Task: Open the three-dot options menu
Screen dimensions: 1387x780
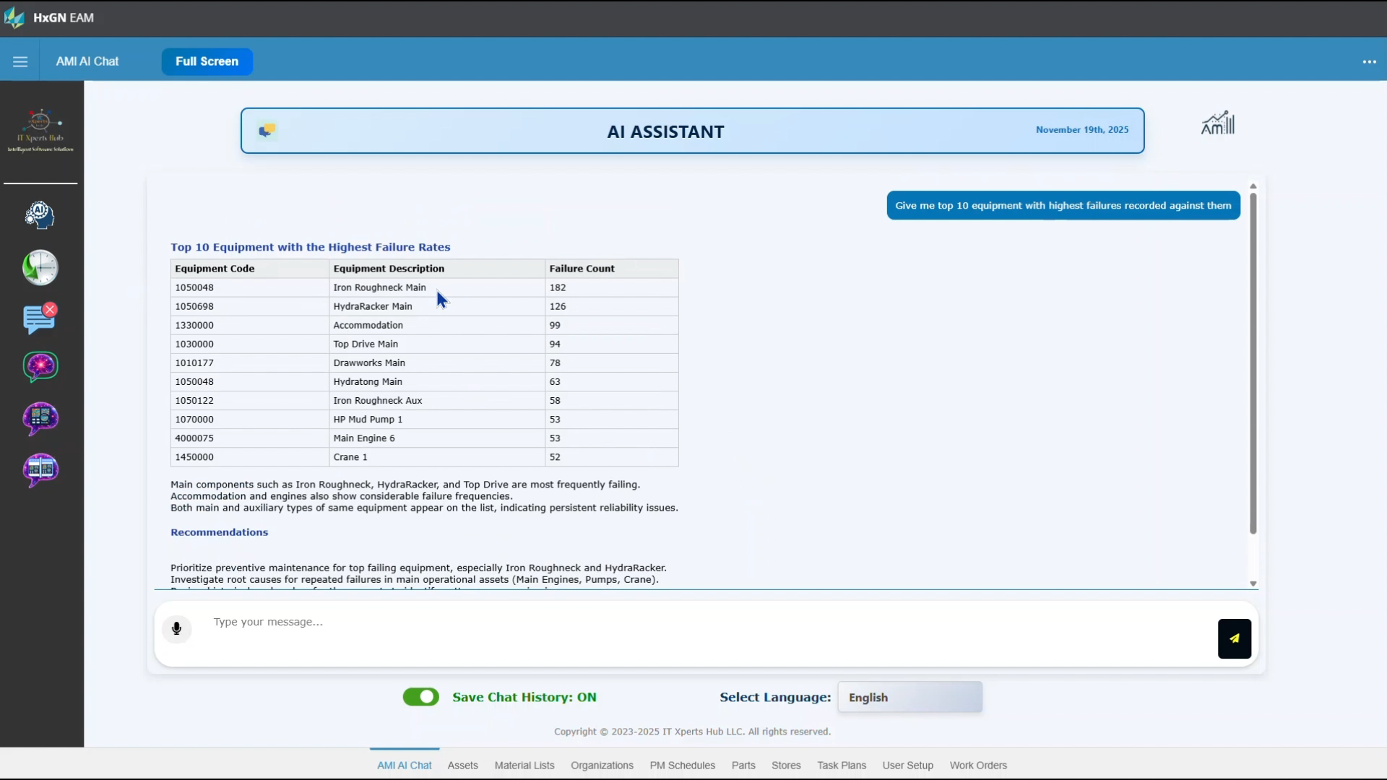Action: [1370, 61]
